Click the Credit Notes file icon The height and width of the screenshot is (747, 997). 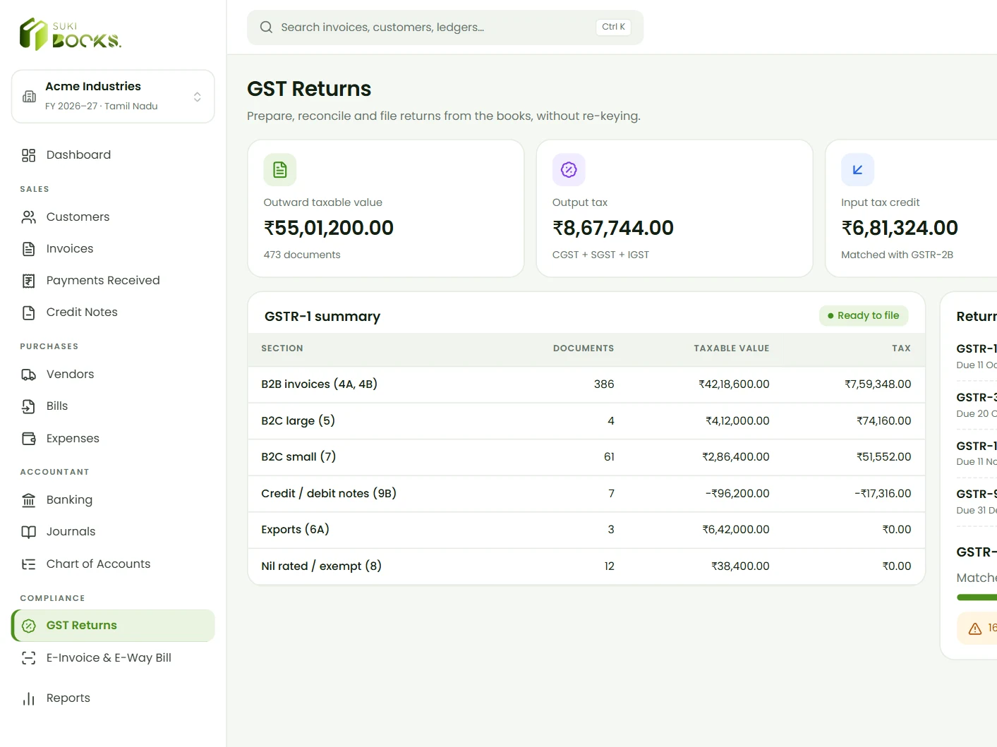(x=28, y=312)
